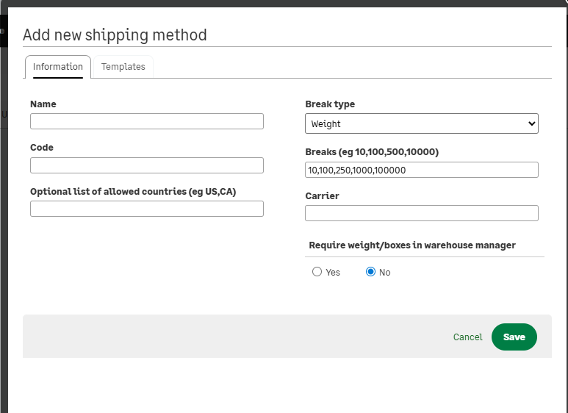Viewport: 568px width, 413px height.
Task: Click the 'Break type' label
Action: pos(330,104)
